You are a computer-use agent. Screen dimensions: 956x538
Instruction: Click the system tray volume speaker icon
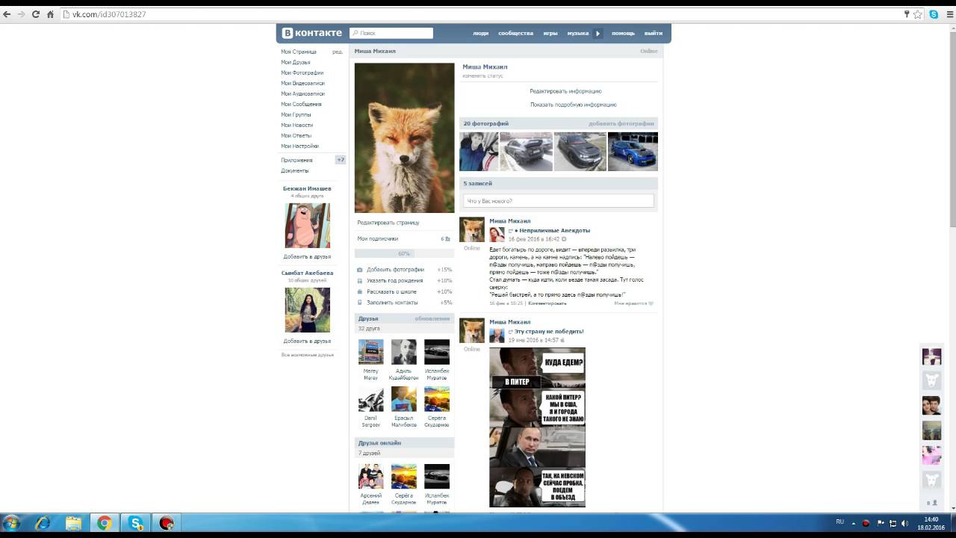(904, 523)
